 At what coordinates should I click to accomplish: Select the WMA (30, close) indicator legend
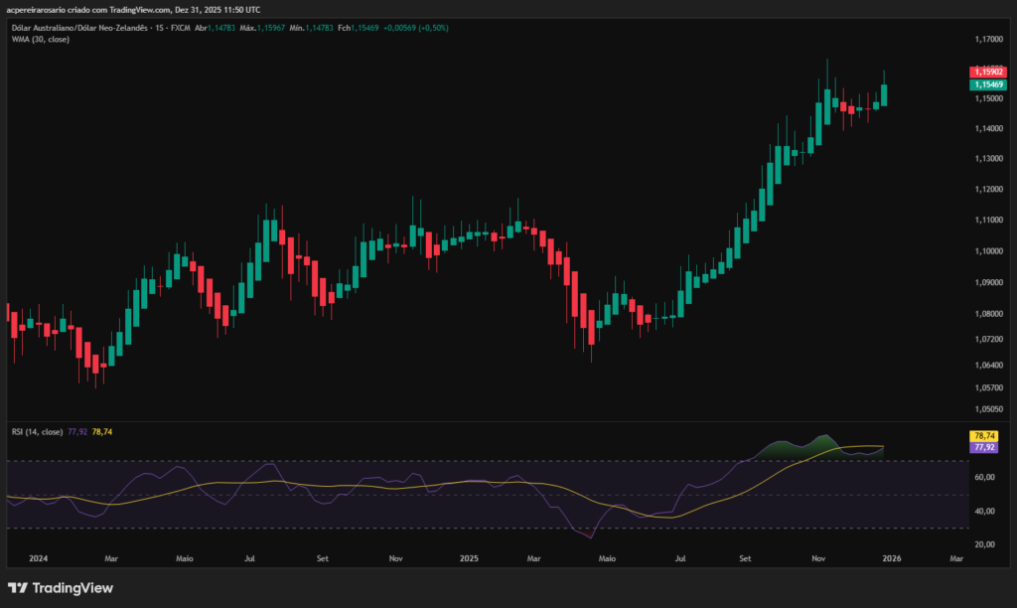[x=41, y=40]
